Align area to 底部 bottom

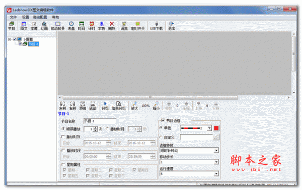coord(93,106)
